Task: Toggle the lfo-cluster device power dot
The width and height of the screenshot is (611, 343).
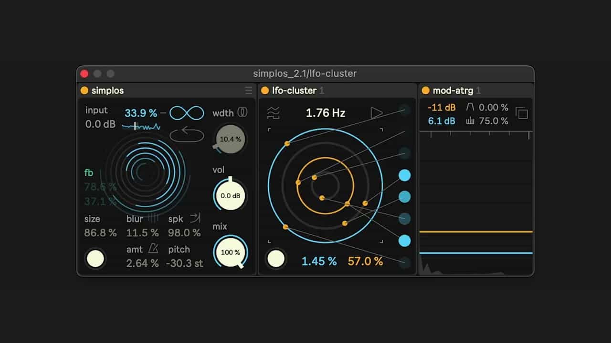Action: [x=265, y=91]
